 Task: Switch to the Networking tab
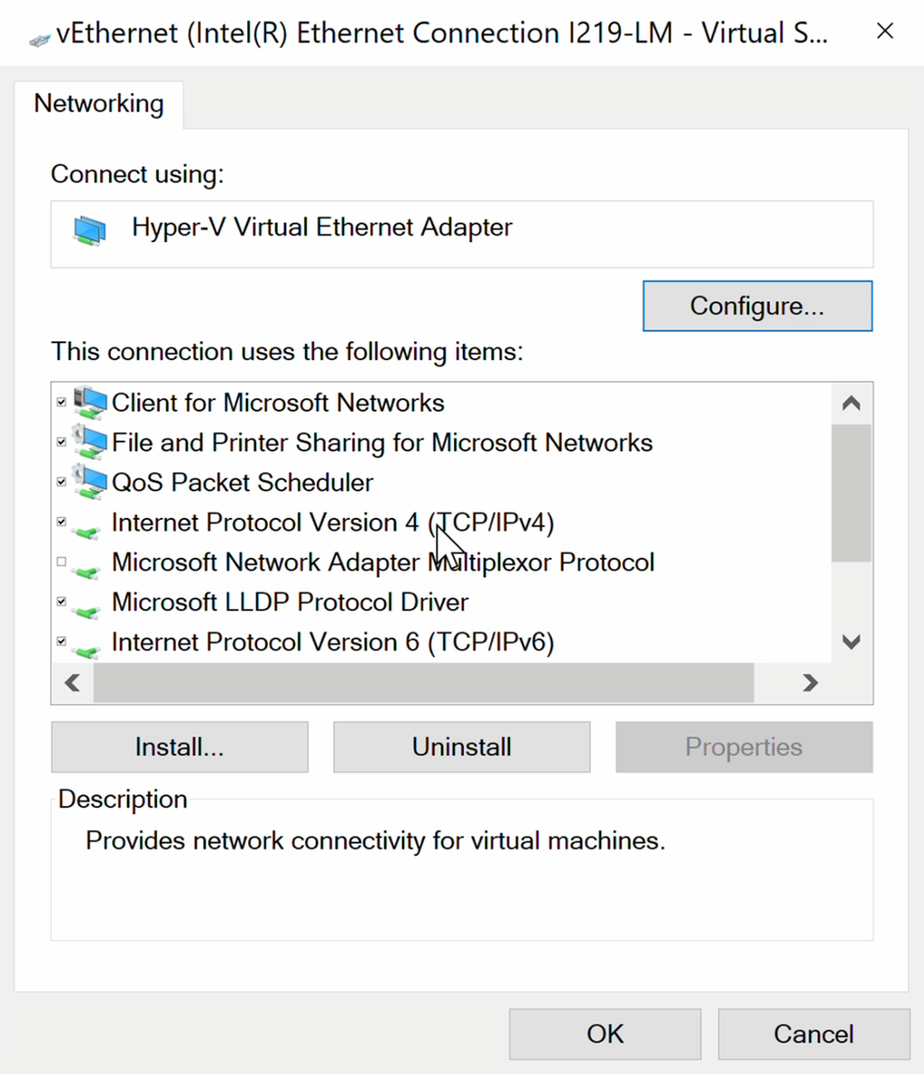point(98,104)
